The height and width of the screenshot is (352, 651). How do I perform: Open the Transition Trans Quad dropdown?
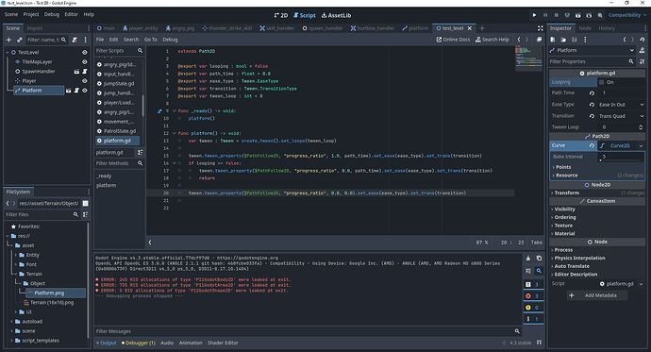[x=621, y=116]
